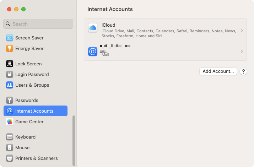Open Printers & Scanners label
This screenshot has width=254, height=167.
pos(37,158)
